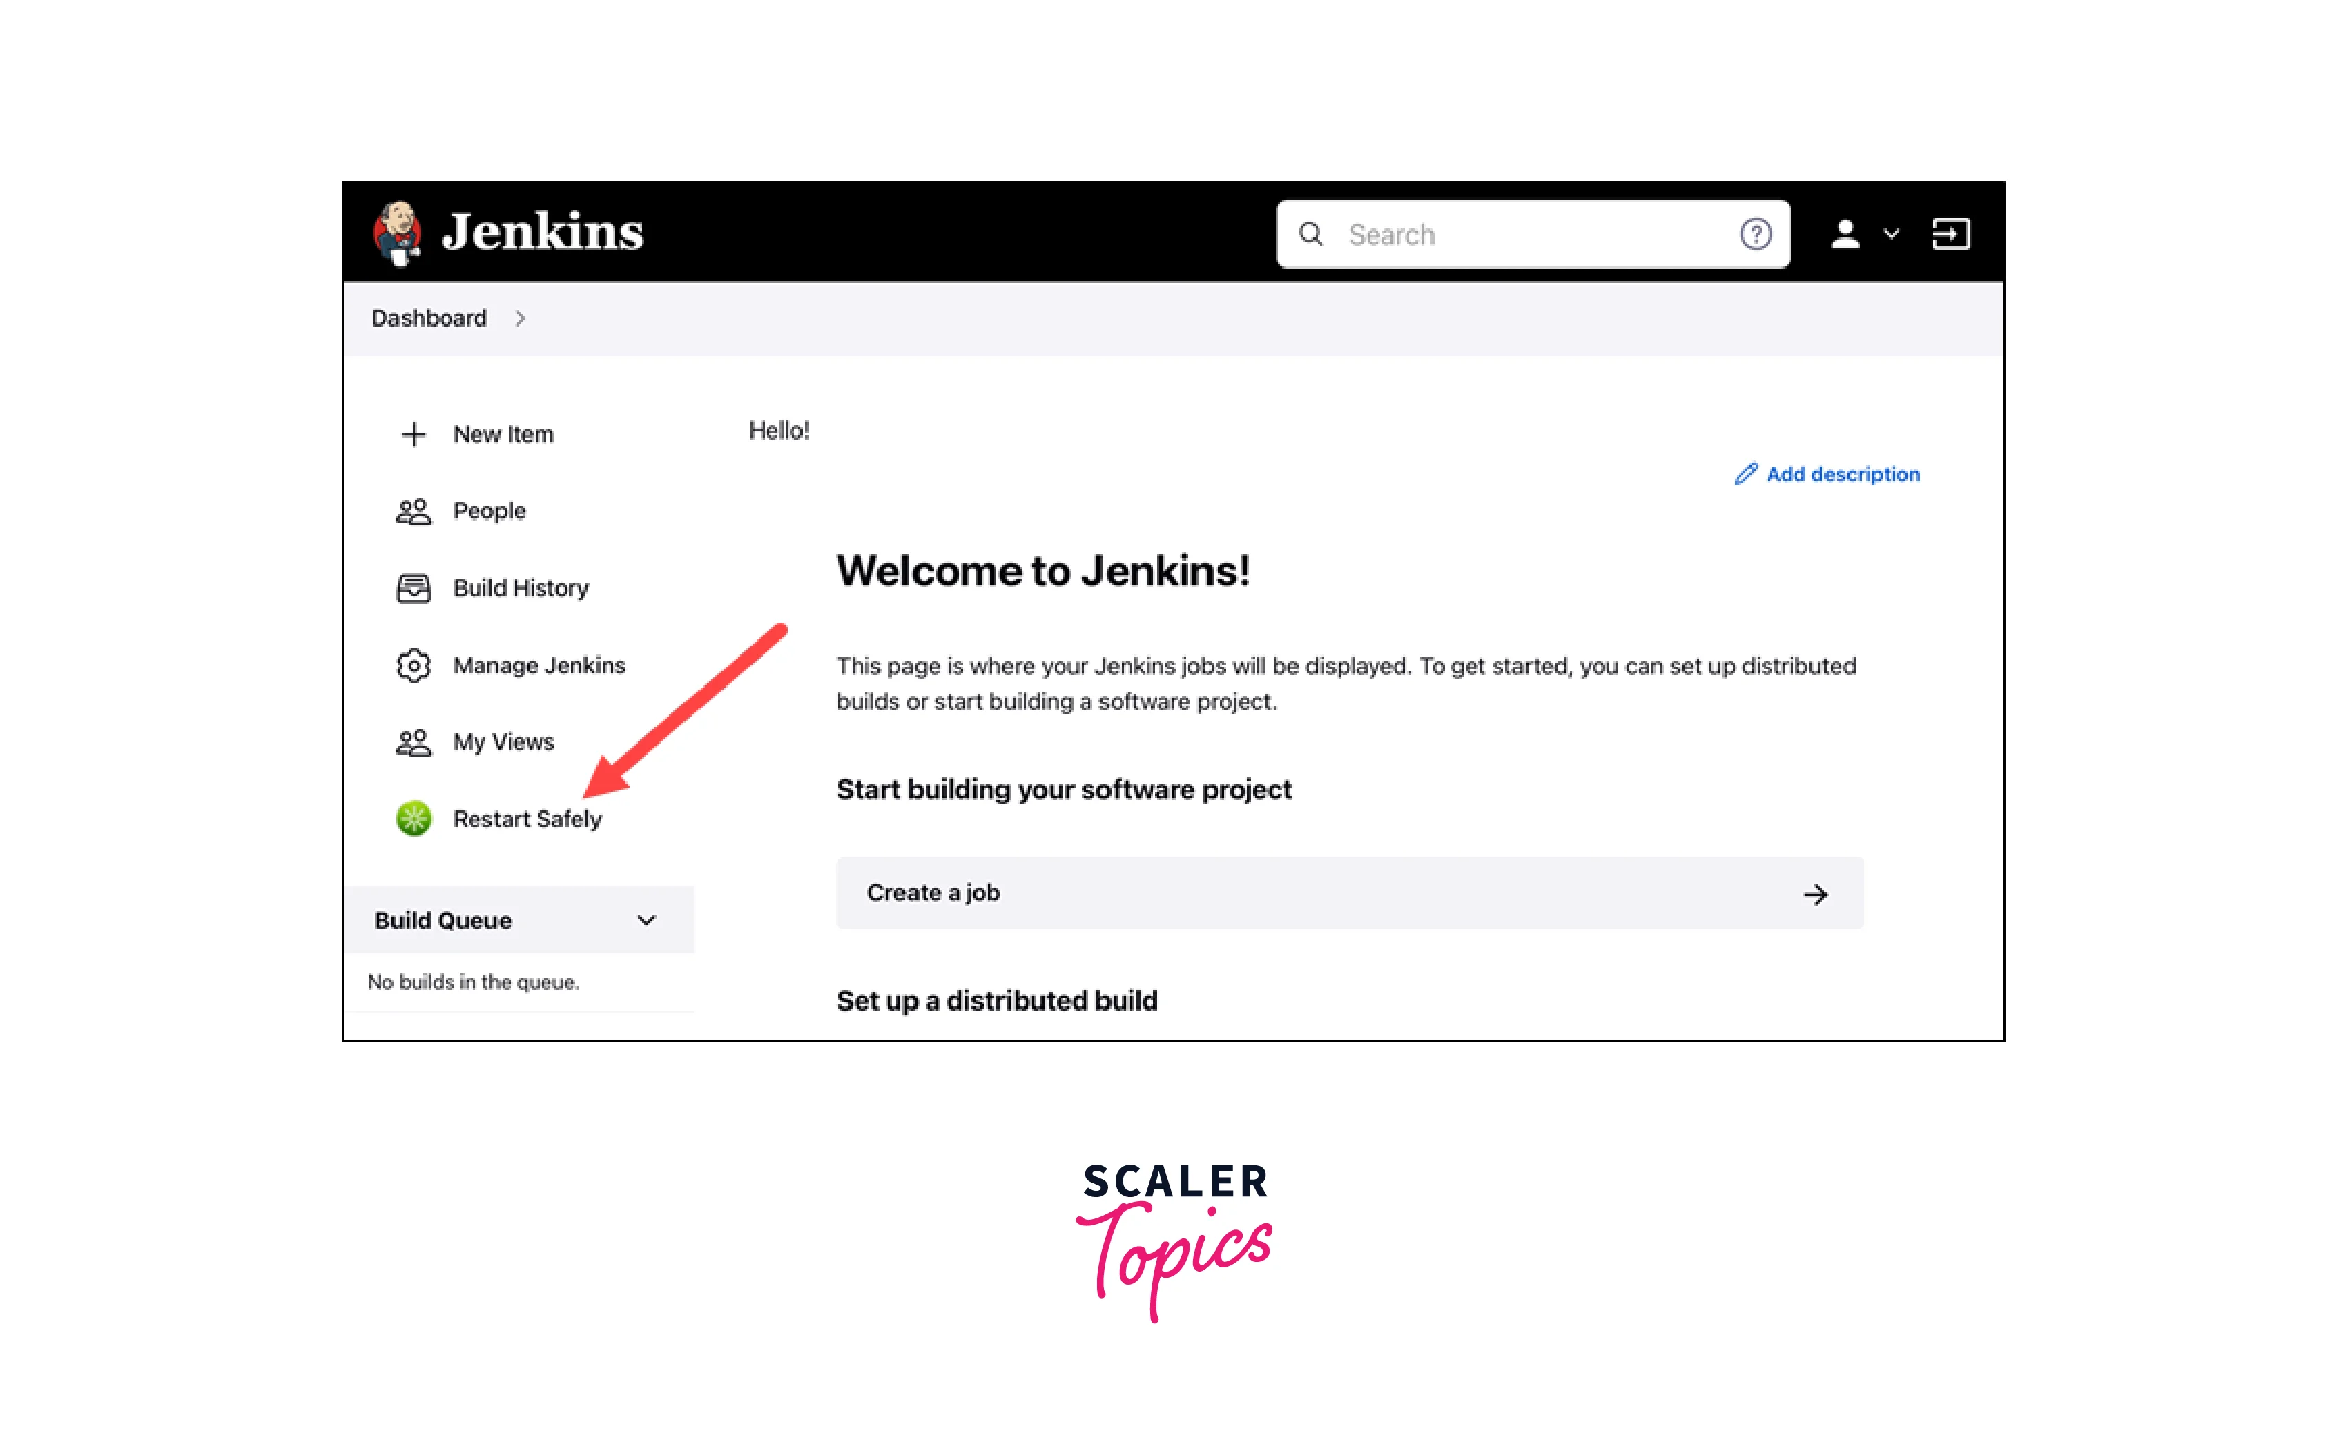Click the Add description link

tap(1827, 474)
